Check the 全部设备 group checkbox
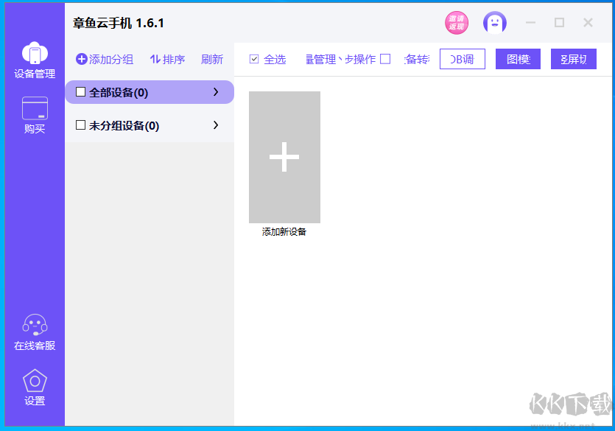The height and width of the screenshot is (431, 615). point(81,91)
